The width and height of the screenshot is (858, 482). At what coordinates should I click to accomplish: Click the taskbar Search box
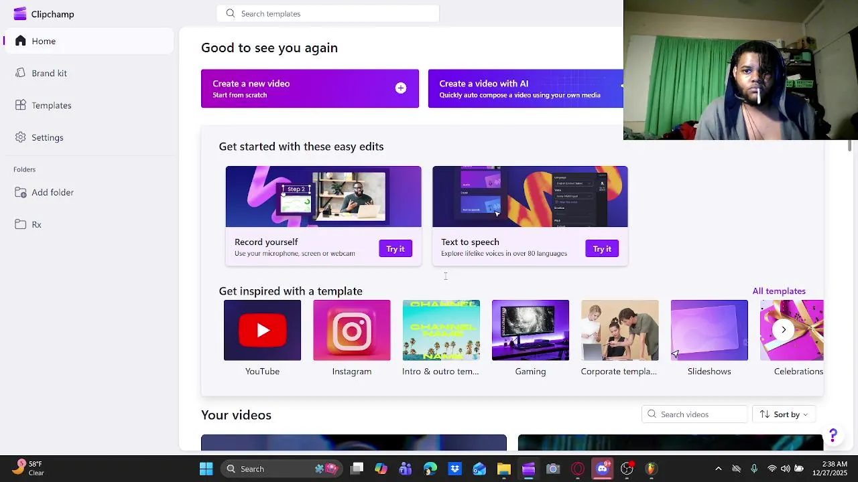pos(282,469)
